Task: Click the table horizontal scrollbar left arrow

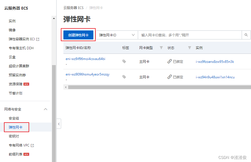Action: (66, 87)
